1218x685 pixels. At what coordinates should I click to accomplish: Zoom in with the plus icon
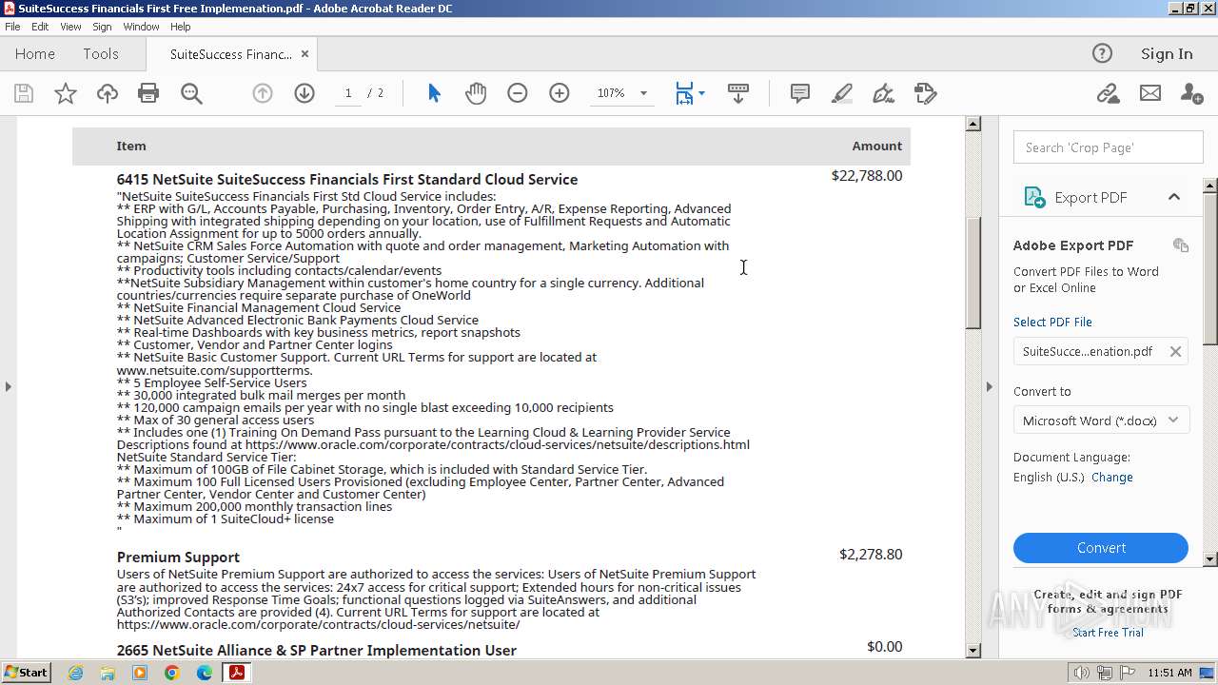coord(560,93)
